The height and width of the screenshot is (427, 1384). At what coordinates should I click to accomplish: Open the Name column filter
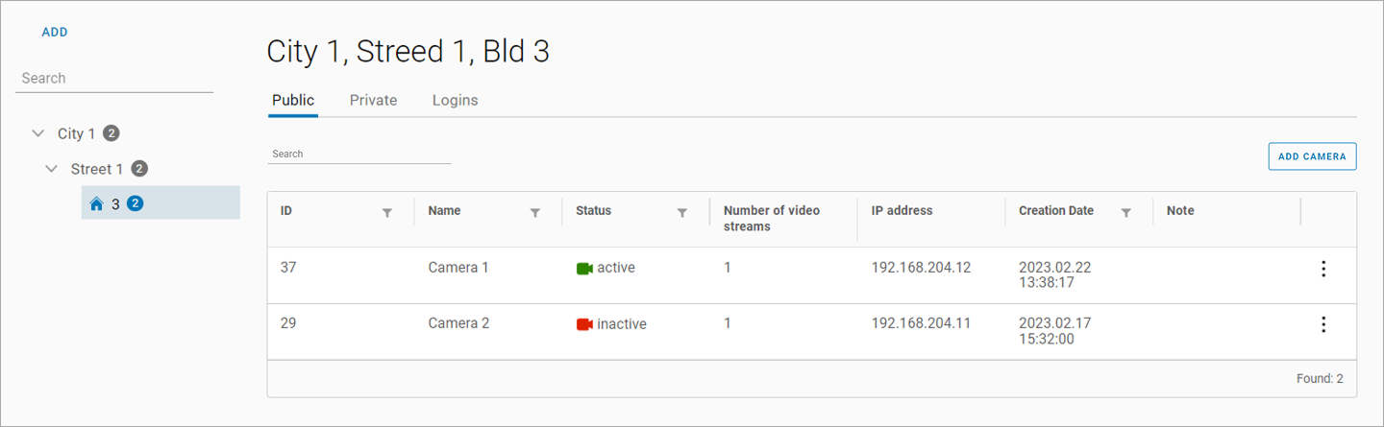535,213
